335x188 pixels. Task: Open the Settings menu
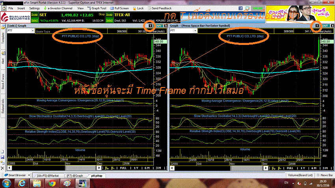point(34,8)
